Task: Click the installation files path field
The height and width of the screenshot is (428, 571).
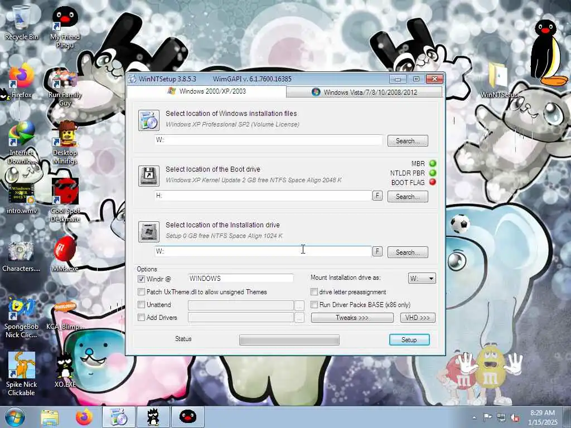Action: pos(268,140)
